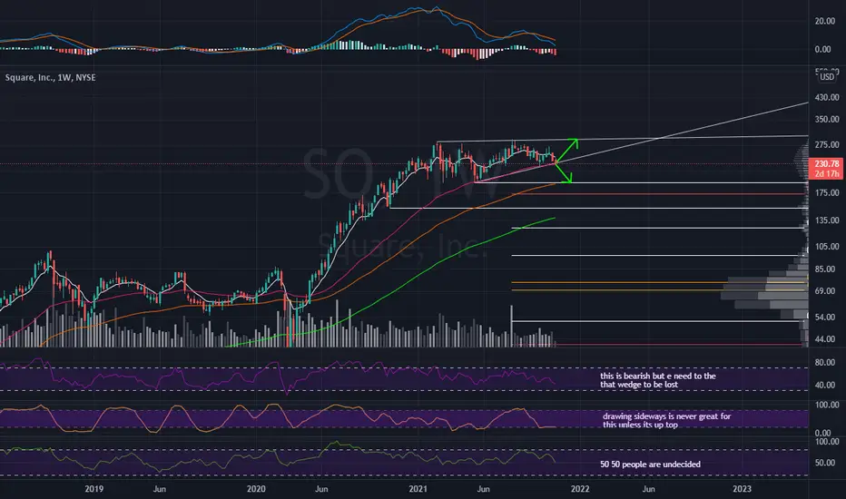Image resolution: width=846 pixels, height=499 pixels.
Task: Click the 2021 time axis label
Action: point(418,489)
